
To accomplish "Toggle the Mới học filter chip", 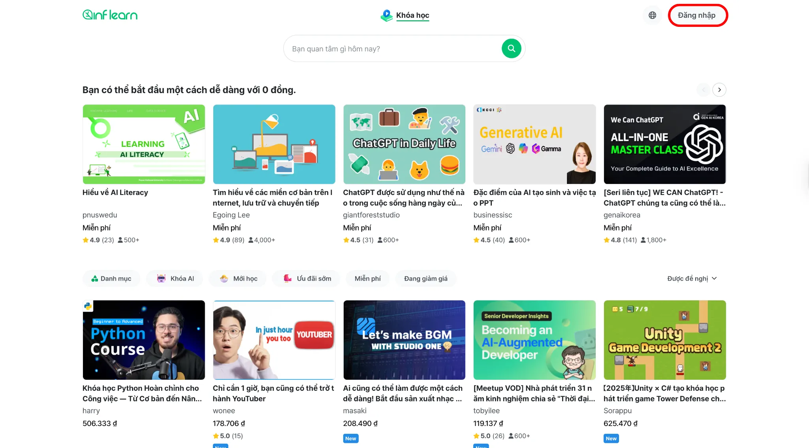I will coord(238,278).
